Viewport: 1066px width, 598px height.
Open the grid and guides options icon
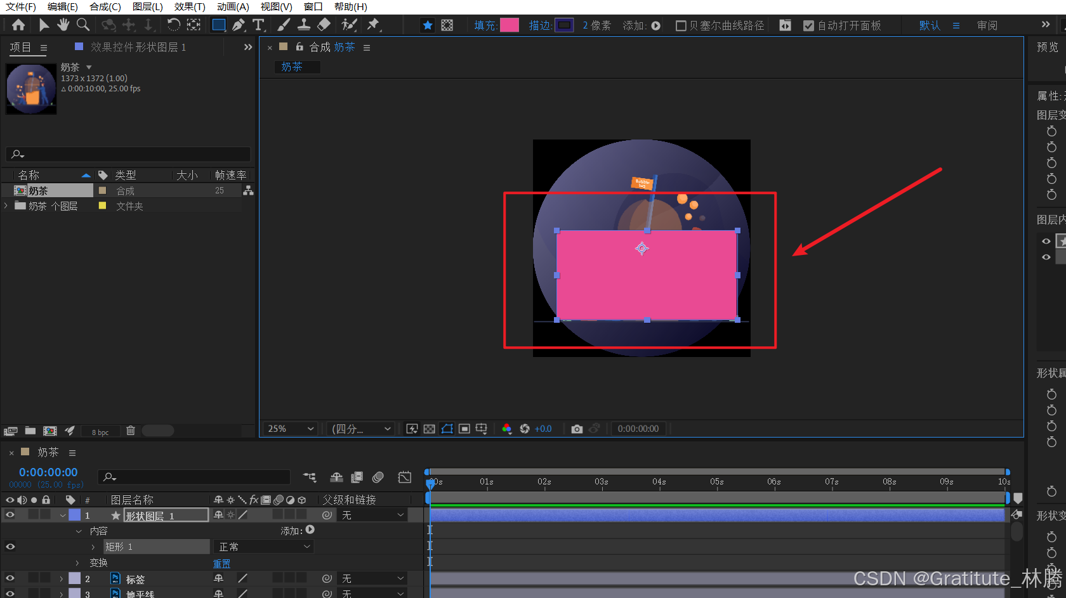(x=482, y=429)
